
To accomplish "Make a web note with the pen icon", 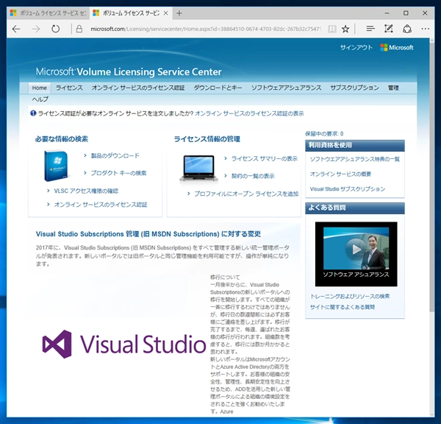I will (x=388, y=29).
